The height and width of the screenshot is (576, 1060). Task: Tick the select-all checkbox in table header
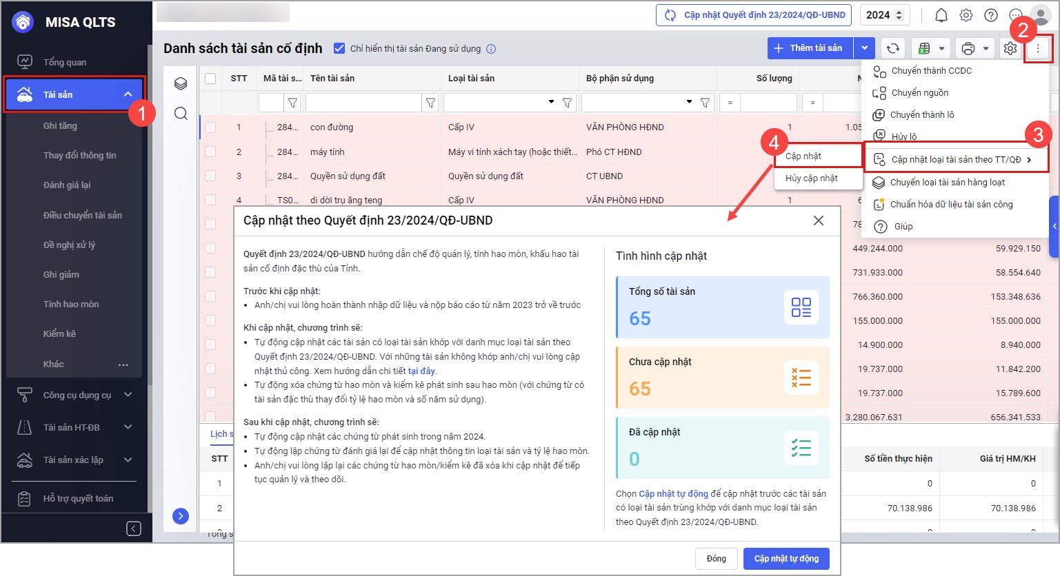coord(210,79)
